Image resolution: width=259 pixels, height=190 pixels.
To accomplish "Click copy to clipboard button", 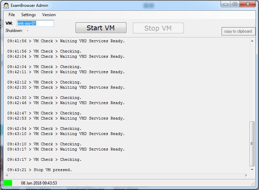I will coord(238,31).
